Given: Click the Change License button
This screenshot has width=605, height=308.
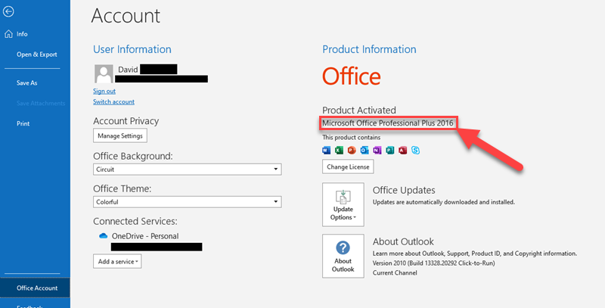Looking at the screenshot, I should click(x=348, y=166).
